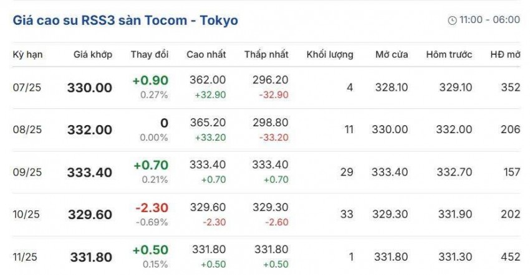Viewport: 530px width, 275px height.
Task: Open the 11/25 contract row
Action: 26,256
